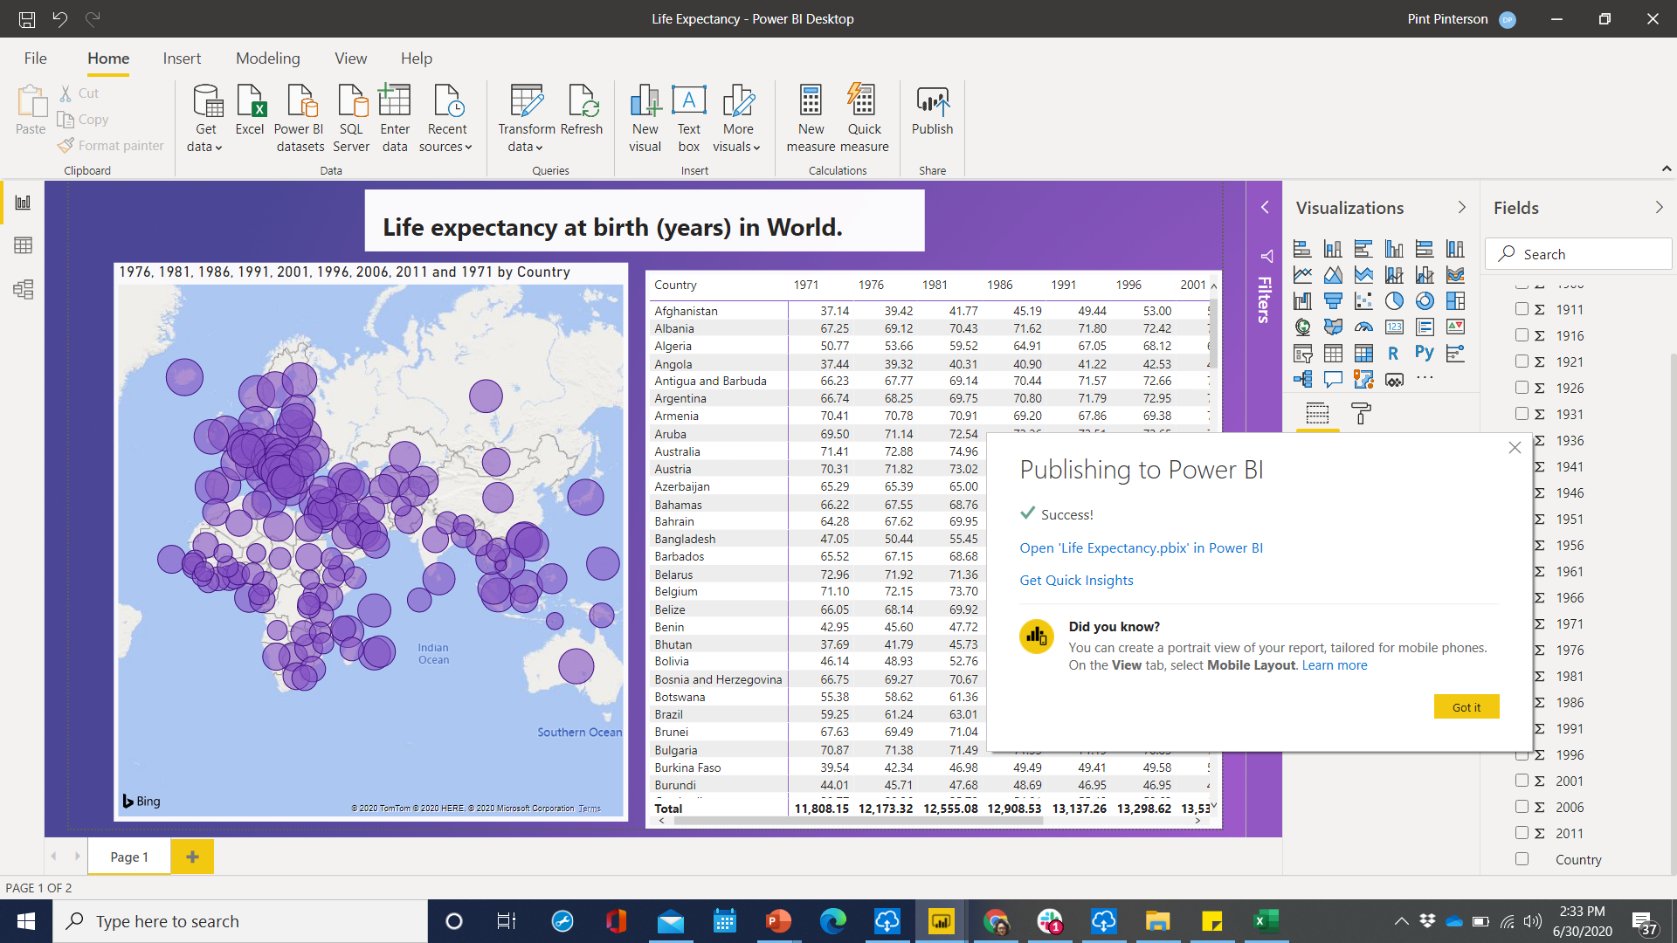Switch to Data view in left sidebar
The image size is (1677, 943).
coord(24,245)
